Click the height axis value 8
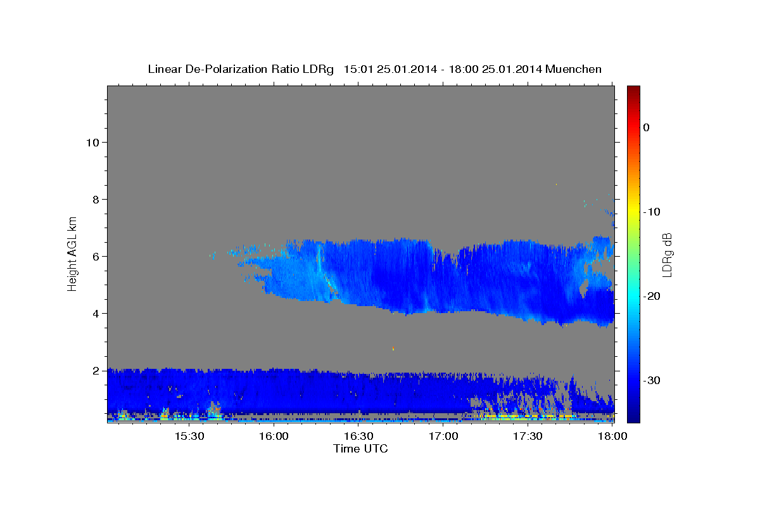The height and width of the screenshot is (507, 760). pos(95,199)
